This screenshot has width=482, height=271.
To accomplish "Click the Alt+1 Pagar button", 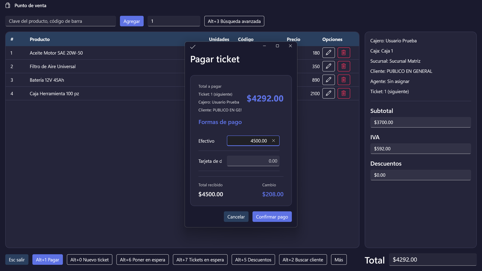I will [x=48, y=260].
